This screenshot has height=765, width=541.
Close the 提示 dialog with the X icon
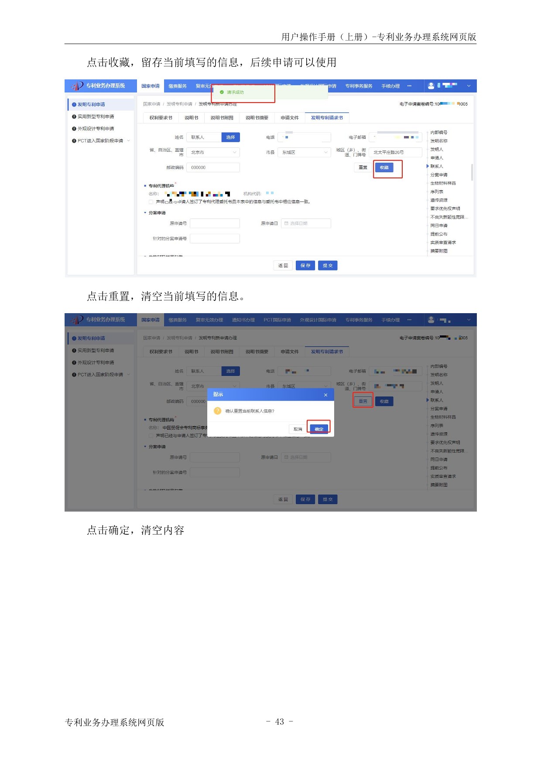tap(325, 395)
